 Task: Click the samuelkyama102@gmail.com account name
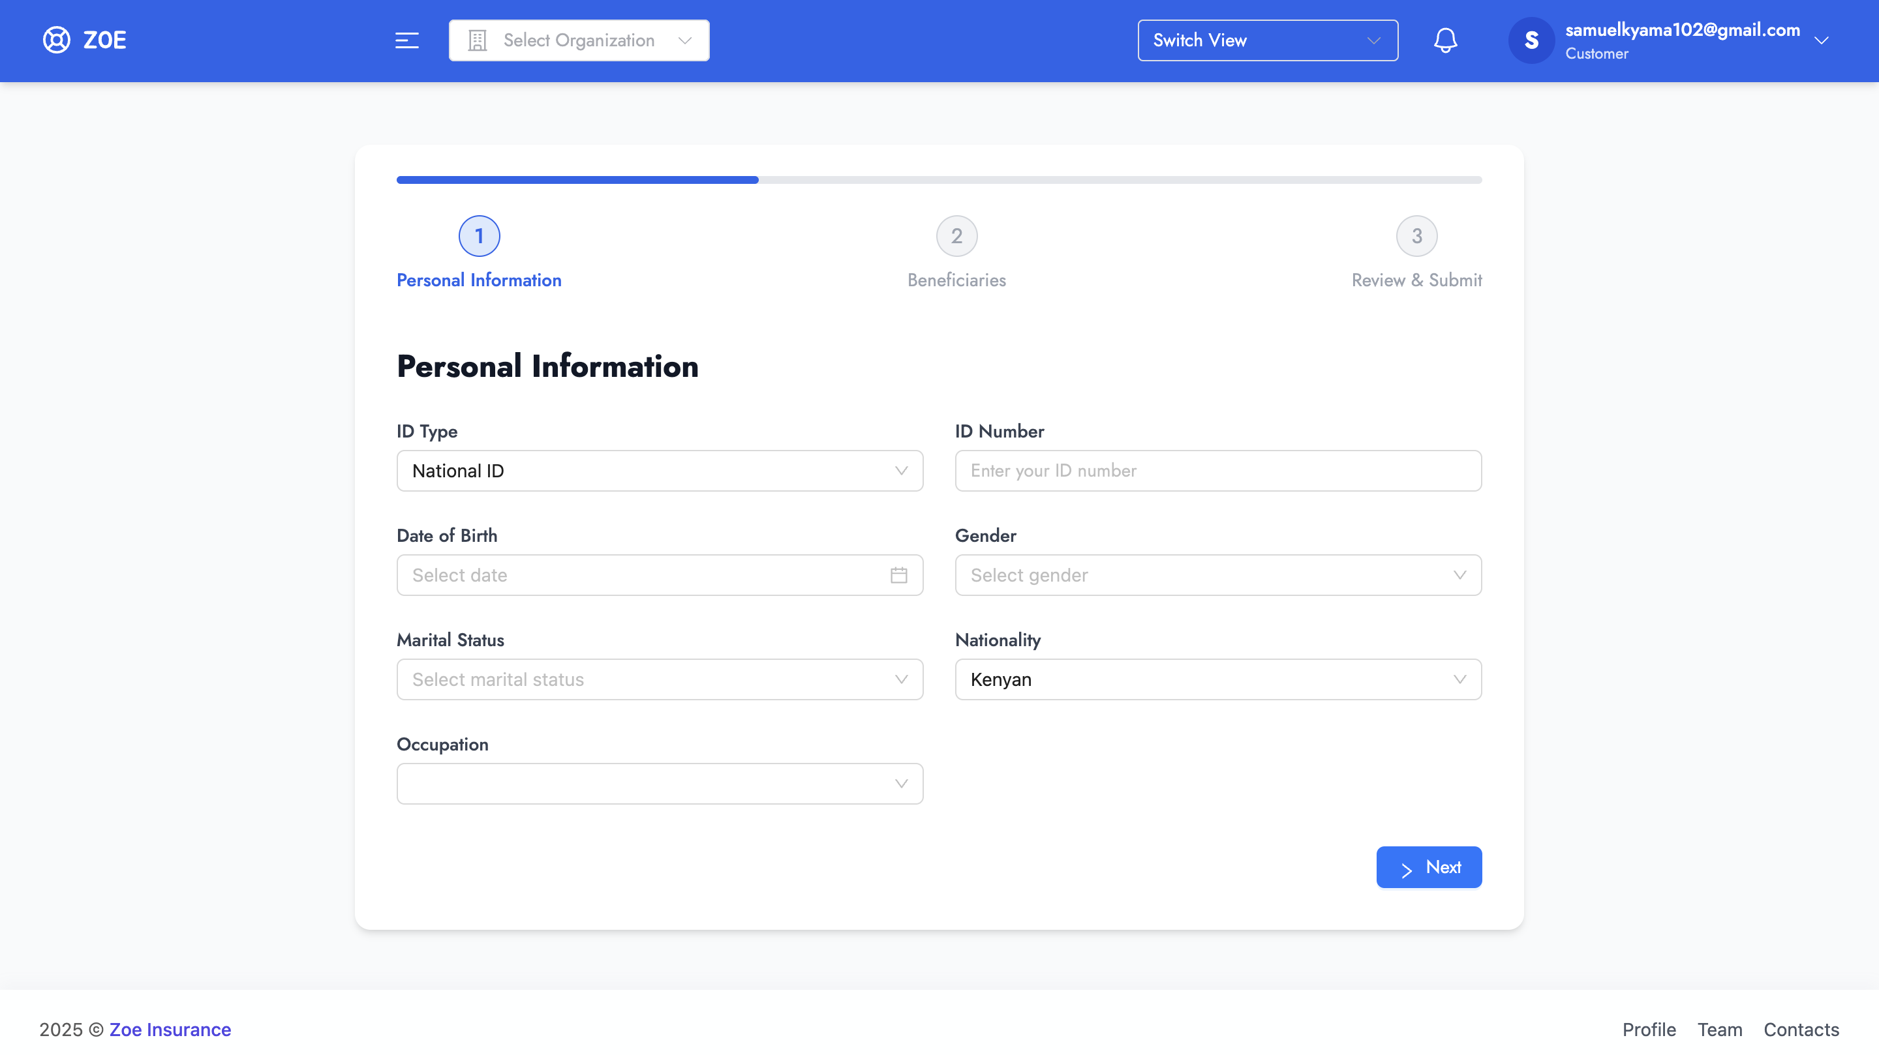tap(1682, 30)
